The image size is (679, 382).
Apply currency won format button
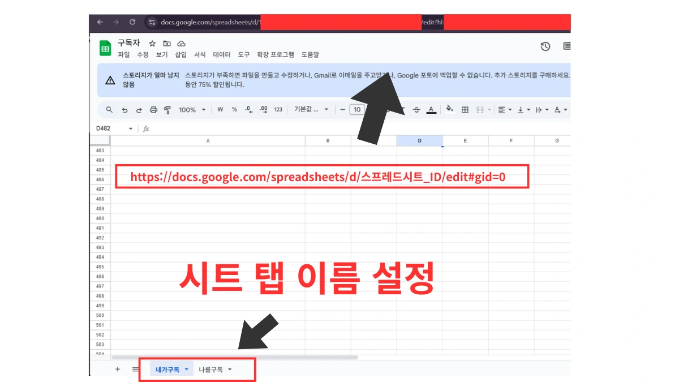pyautogui.click(x=220, y=110)
